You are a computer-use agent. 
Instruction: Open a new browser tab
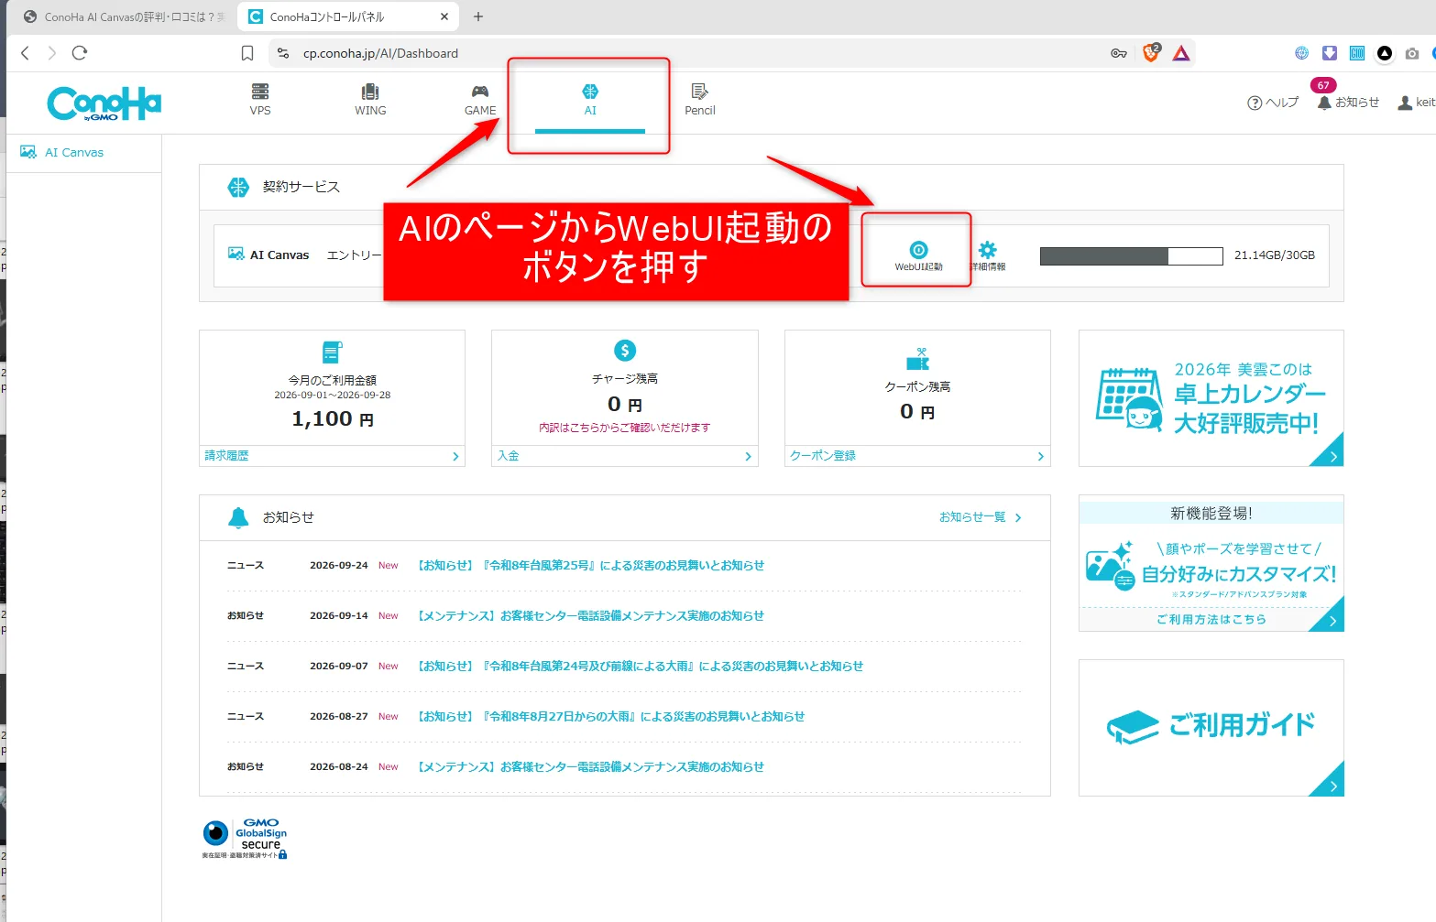478,16
